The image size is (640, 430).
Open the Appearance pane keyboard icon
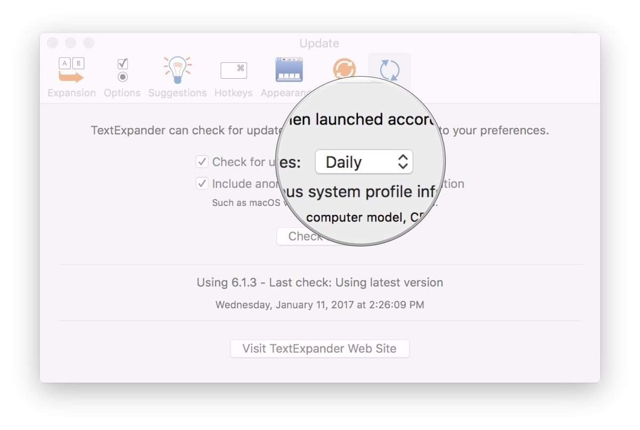pos(289,68)
